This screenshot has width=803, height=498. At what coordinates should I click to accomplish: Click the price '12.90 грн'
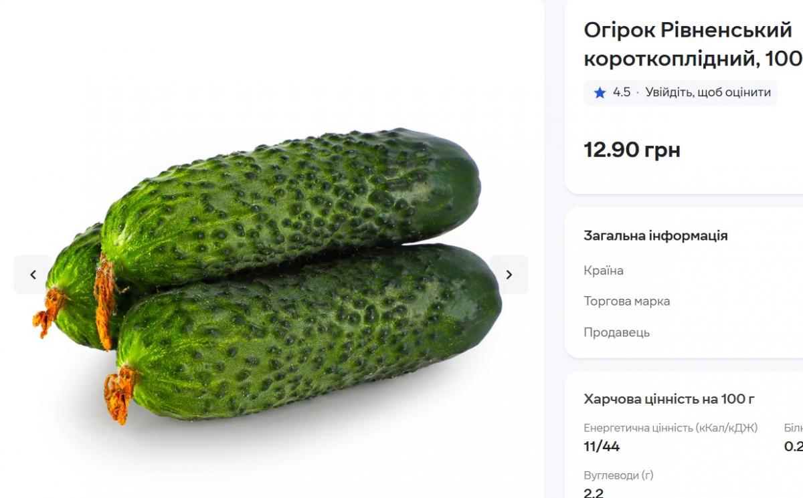632,150
